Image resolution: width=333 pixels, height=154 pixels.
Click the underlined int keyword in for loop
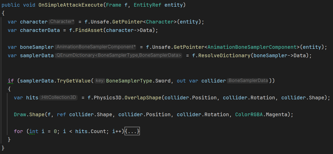(x=34, y=131)
